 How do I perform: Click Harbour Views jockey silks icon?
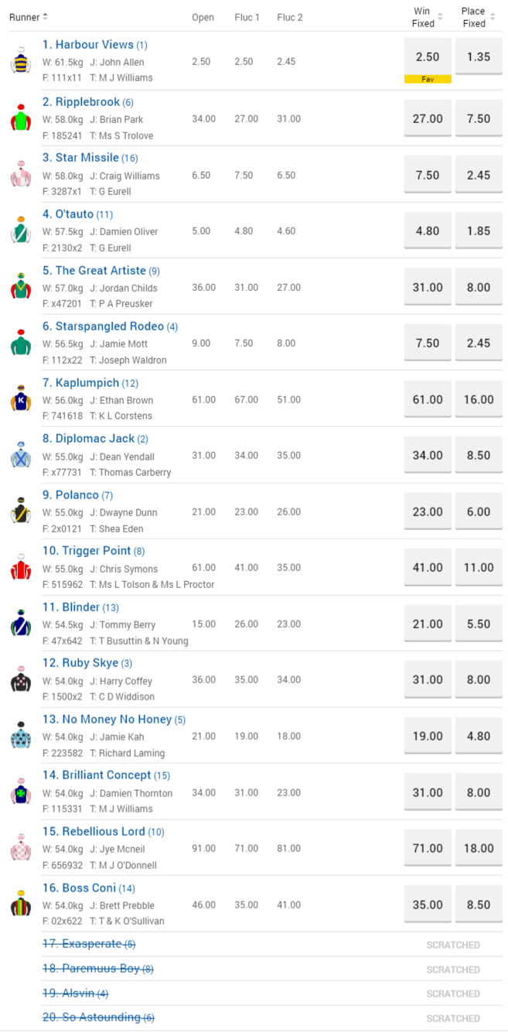click(x=20, y=60)
